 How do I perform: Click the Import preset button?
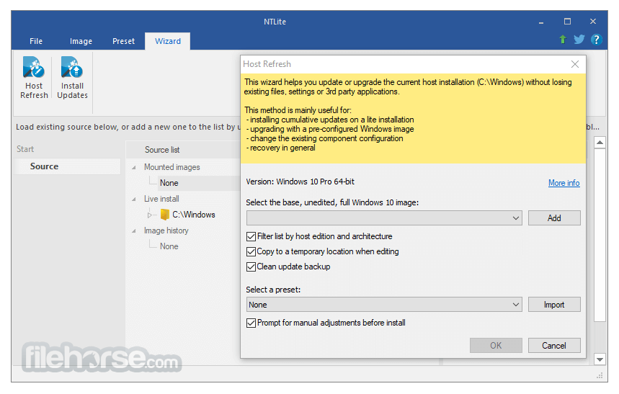(x=554, y=305)
